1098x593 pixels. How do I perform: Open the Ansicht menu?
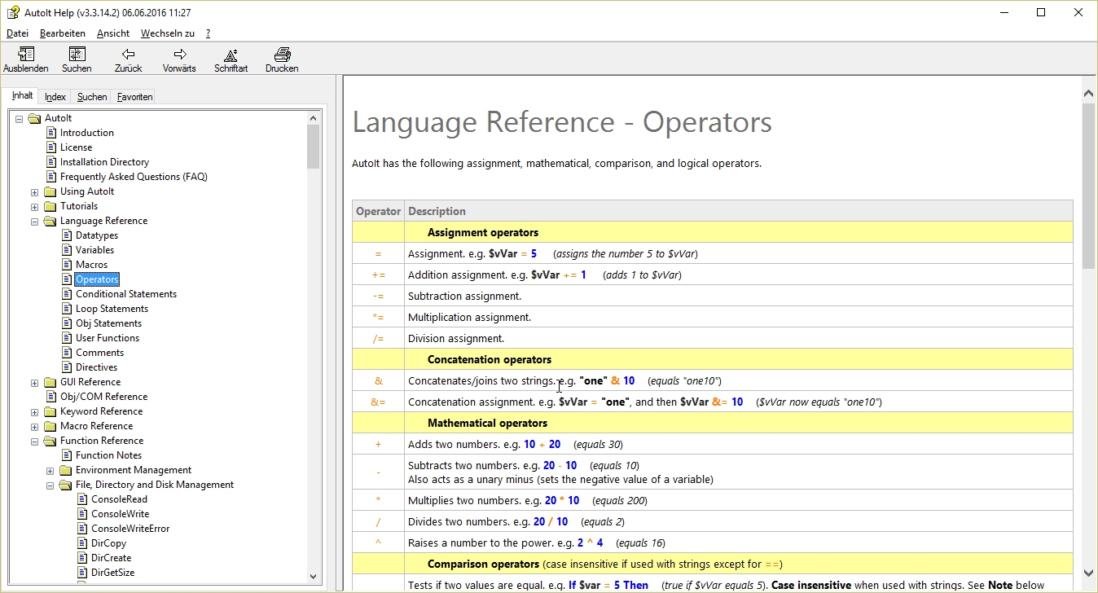coord(113,33)
